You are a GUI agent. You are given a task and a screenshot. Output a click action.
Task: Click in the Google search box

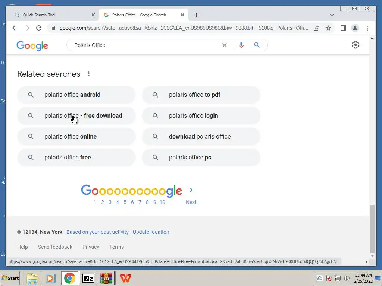146,45
